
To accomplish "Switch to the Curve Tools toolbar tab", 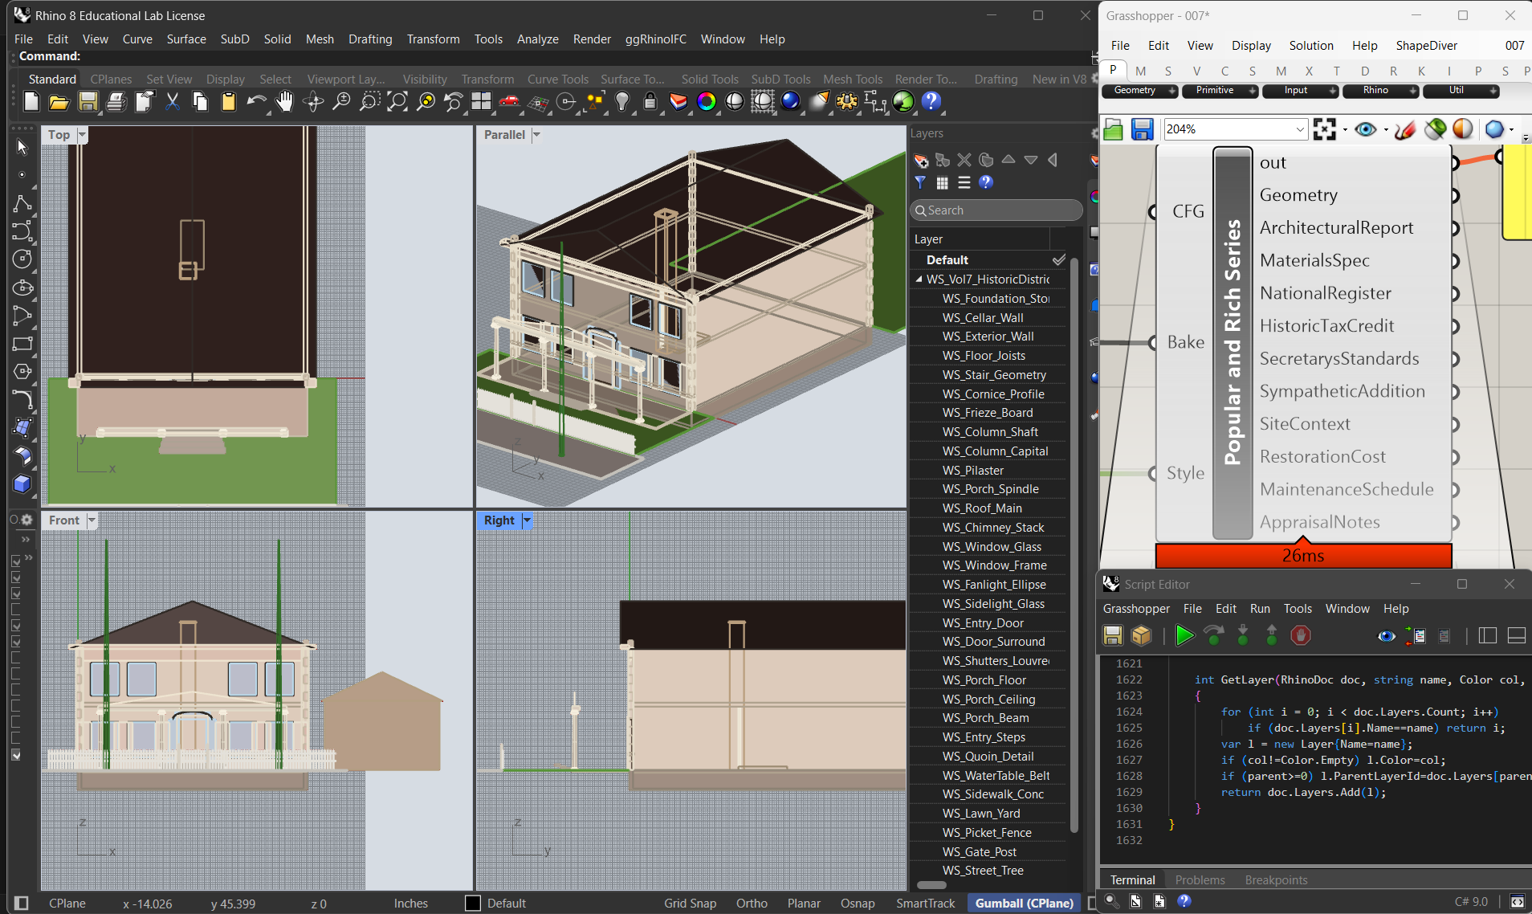I will coord(558,80).
